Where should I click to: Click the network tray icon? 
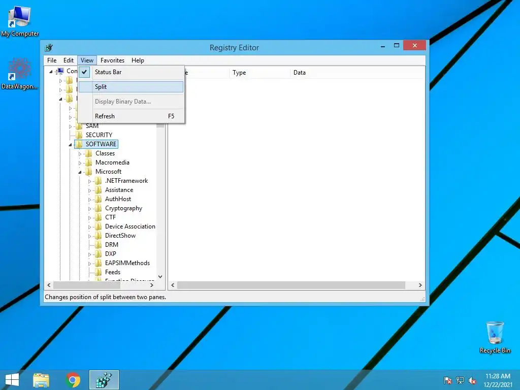click(460, 380)
